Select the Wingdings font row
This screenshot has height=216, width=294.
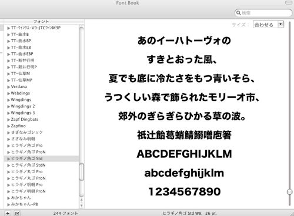coord(41,100)
